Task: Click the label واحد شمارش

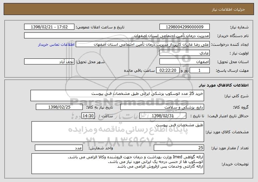Action: point(101,148)
